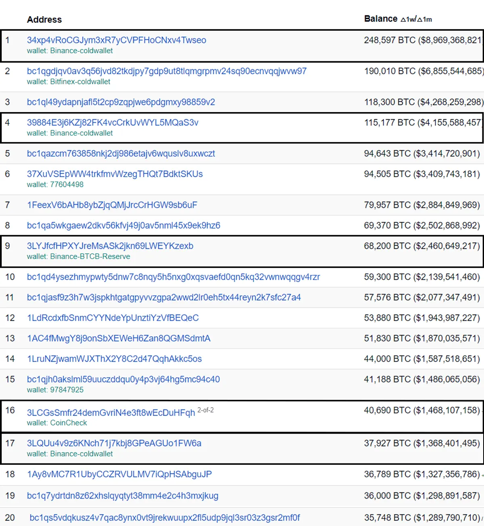Open address bc1qazcm763858nkj2dj986etajv6wquslv8uxwczt
Viewport: 484px width, 526px height.
[x=121, y=154]
